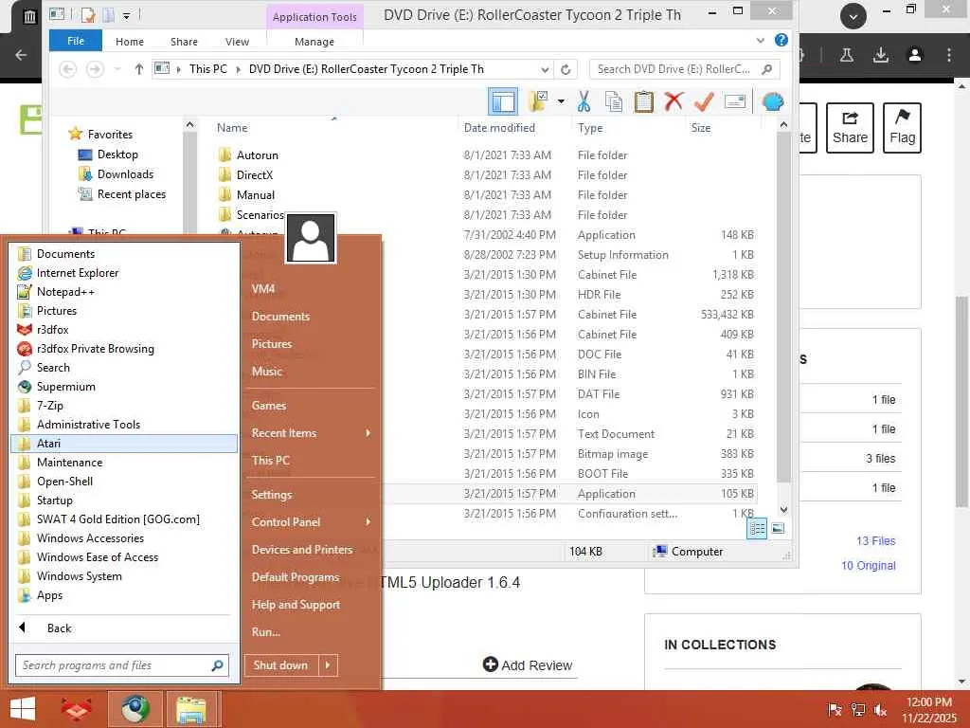
Task: Open the 7-Zip program folder
Action: point(49,406)
